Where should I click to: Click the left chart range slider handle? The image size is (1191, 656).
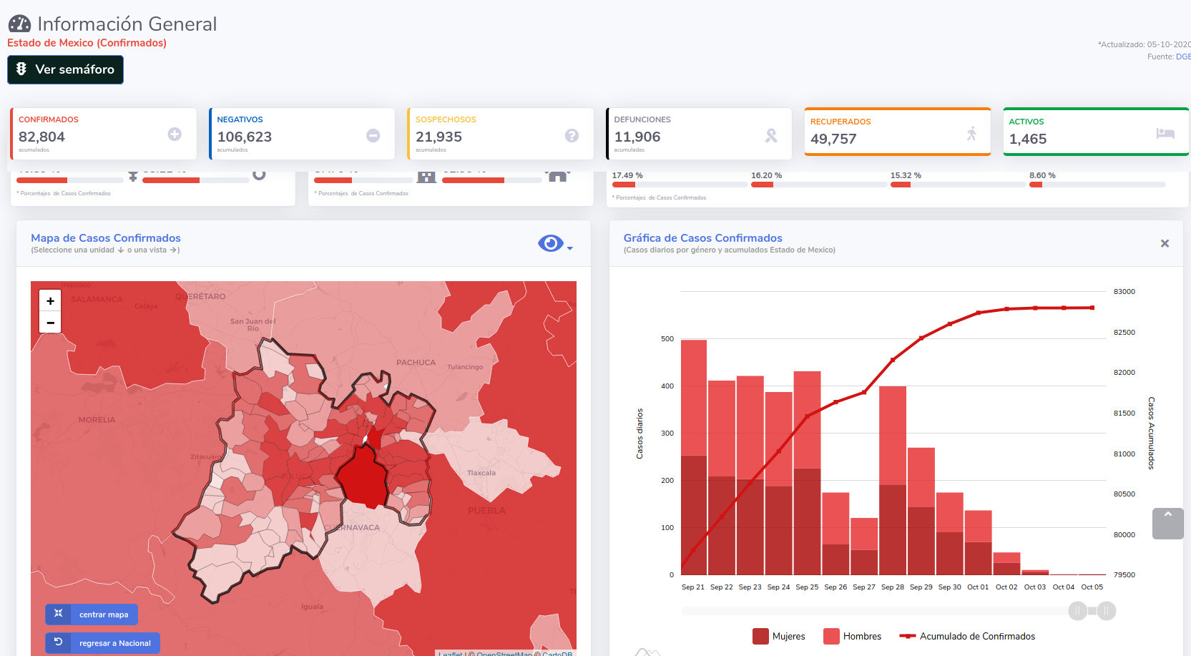(1077, 611)
